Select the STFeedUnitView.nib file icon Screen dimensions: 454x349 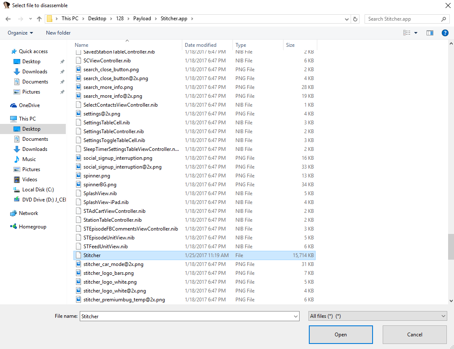[x=78, y=246]
